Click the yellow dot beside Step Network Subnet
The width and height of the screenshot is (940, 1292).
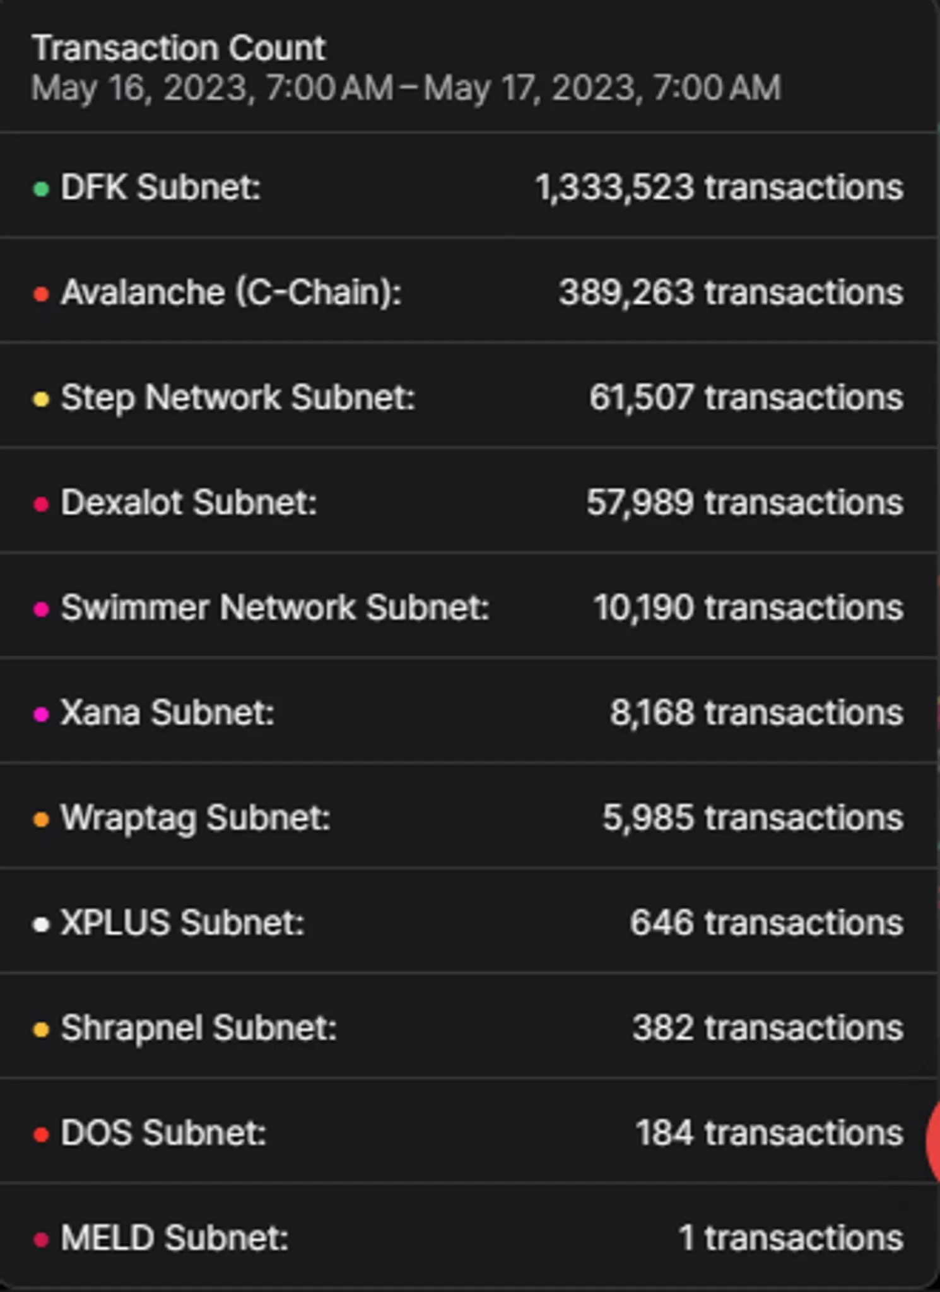click(41, 399)
